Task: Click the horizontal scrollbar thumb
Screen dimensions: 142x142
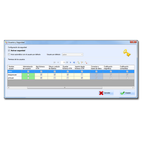Action: pyautogui.click(x=65, y=88)
